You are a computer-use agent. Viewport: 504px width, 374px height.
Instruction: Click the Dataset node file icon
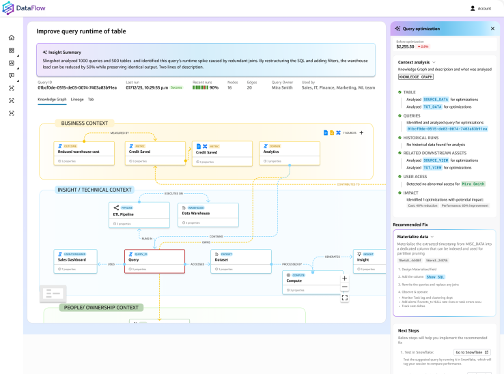216,254
